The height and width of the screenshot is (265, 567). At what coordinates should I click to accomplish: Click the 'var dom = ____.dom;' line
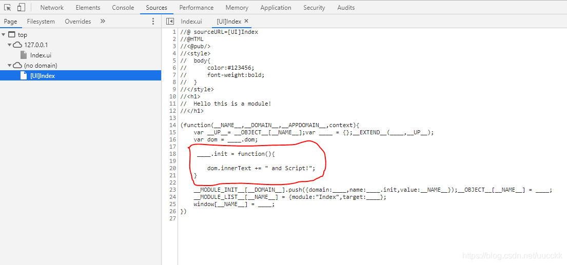click(x=226, y=139)
